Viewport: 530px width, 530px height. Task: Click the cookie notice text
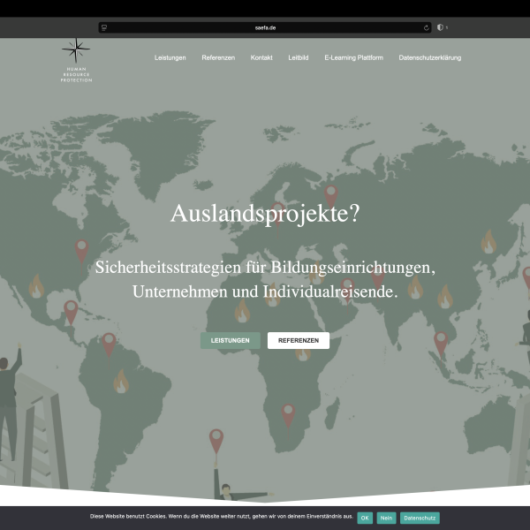222,516
